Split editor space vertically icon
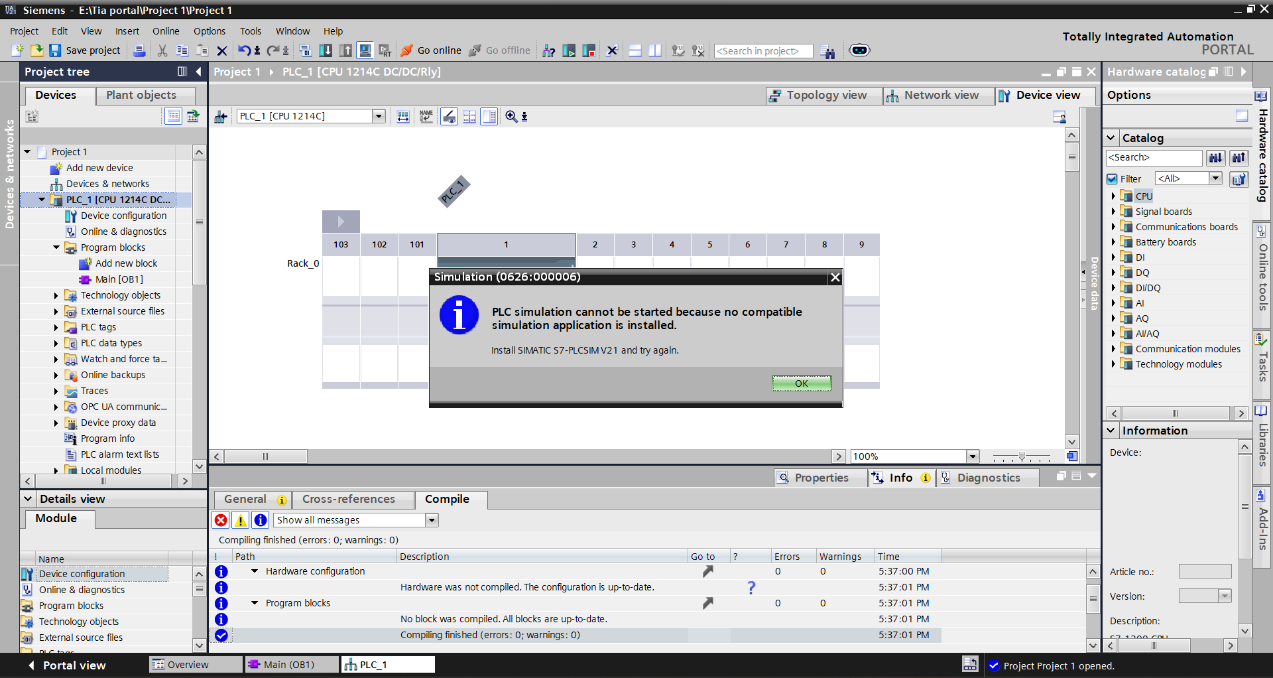 click(x=655, y=50)
